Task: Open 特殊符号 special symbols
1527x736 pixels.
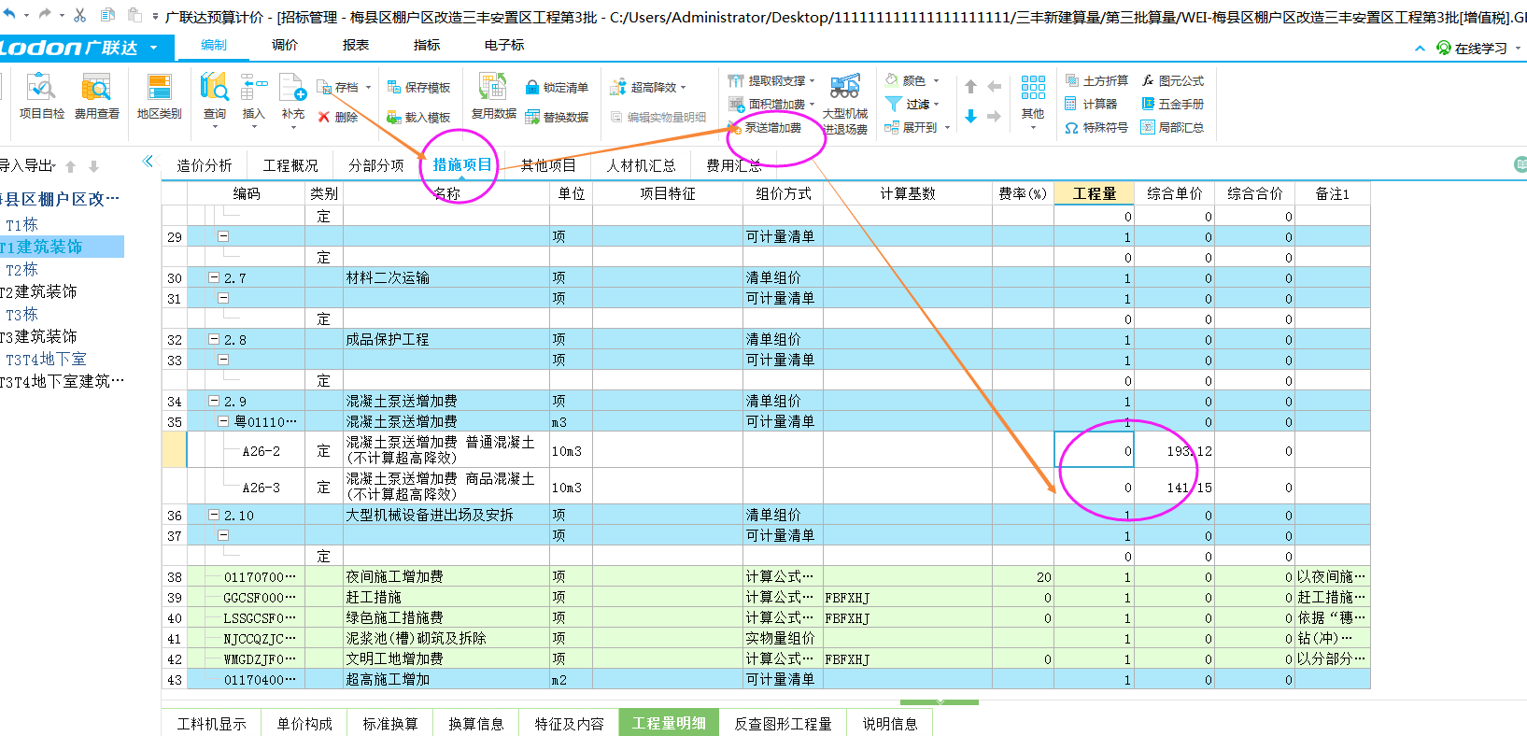Action: tap(1096, 127)
